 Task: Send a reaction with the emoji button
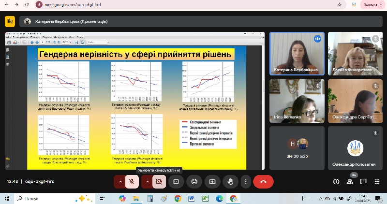tap(194, 182)
